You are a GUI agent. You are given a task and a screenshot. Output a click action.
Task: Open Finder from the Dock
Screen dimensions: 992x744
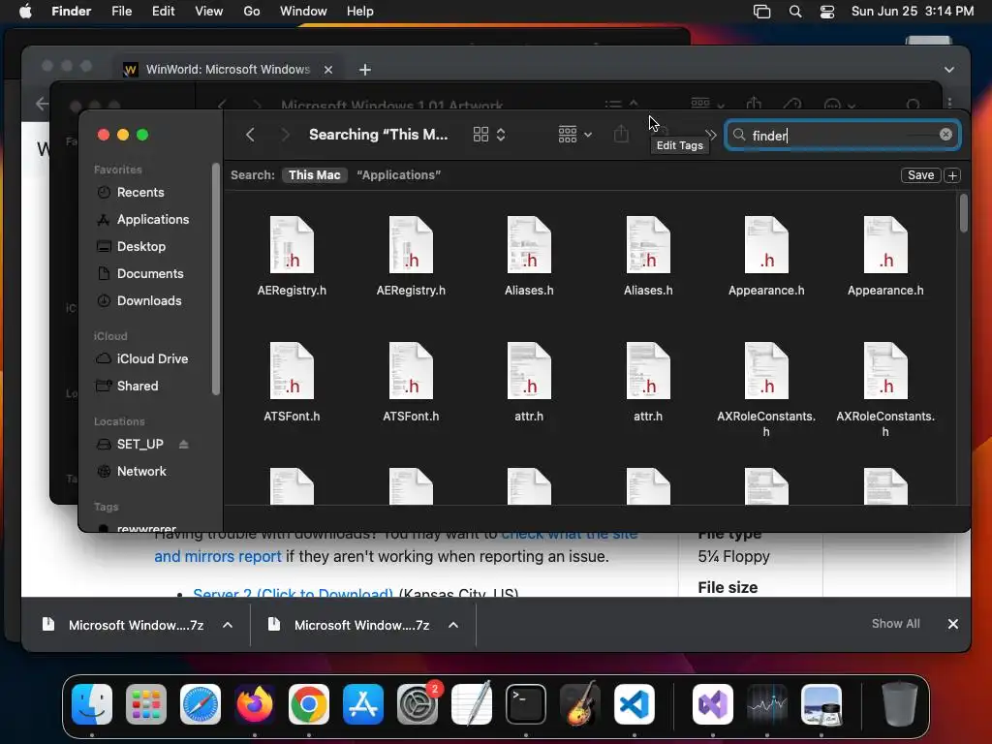pyautogui.click(x=92, y=704)
